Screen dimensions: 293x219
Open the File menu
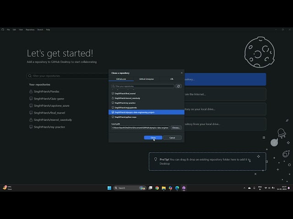click(x=8, y=30)
